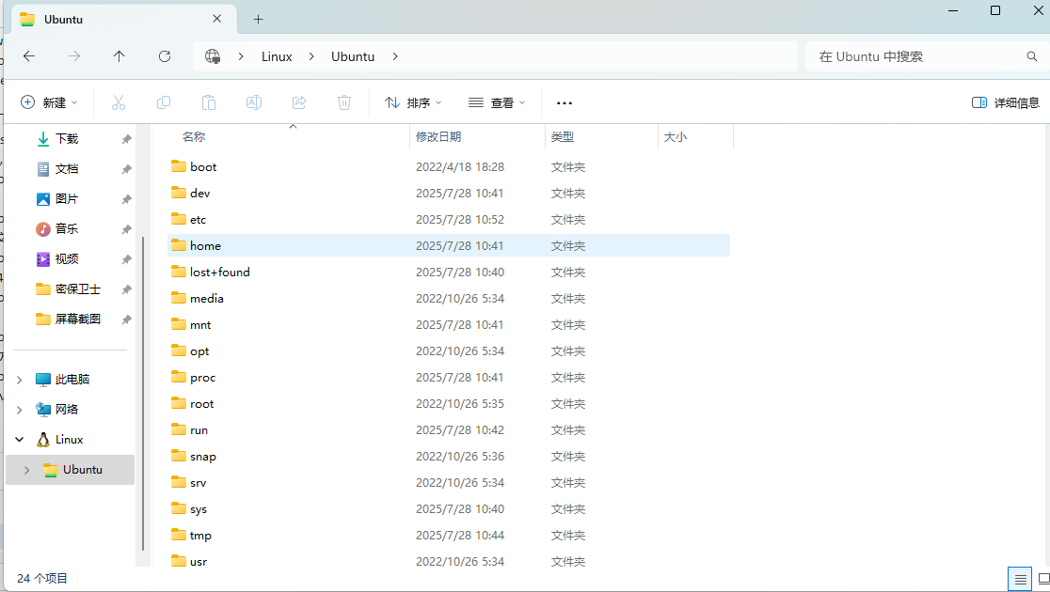Unpin 下载 using its pin icon

(x=126, y=139)
